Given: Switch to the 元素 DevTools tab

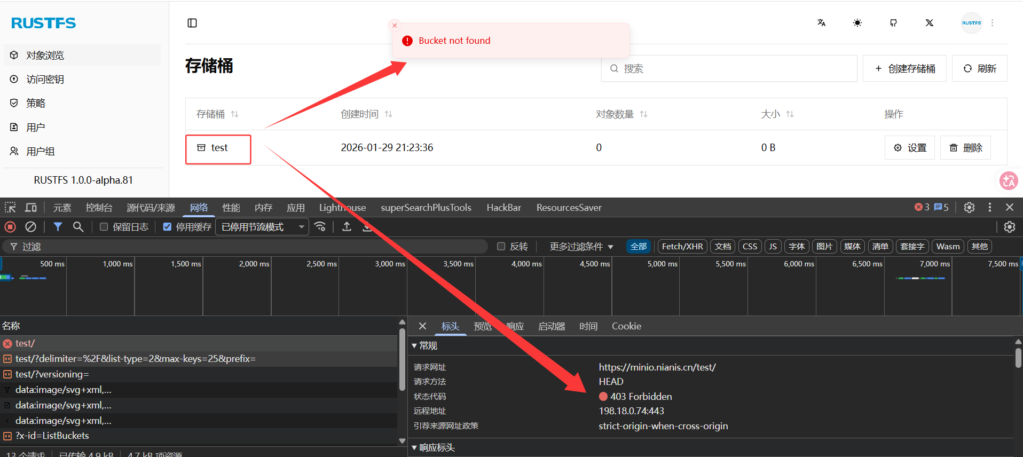Looking at the screenshot, I should click(62, 207).
